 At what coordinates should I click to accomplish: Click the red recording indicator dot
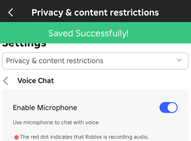click(16, 137)
